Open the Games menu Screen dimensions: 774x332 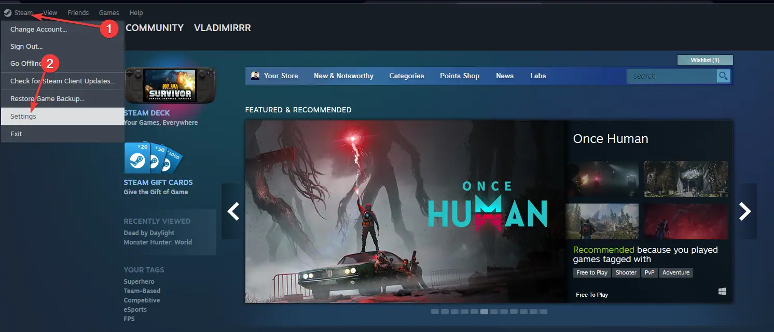tap(109, 12)
